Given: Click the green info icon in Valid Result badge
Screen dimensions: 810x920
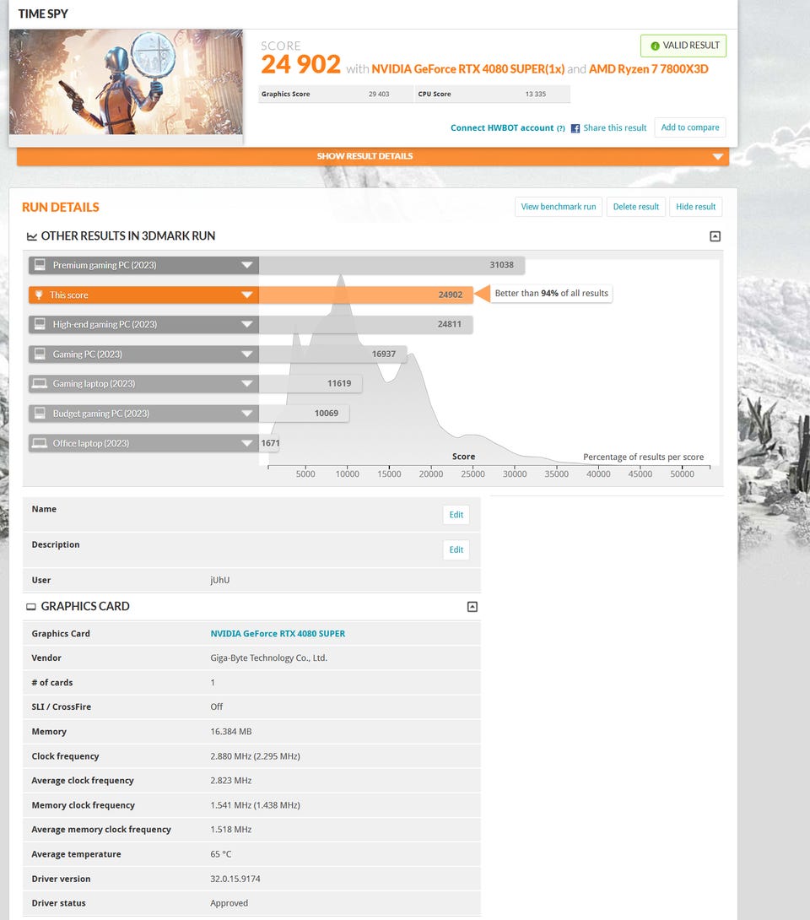Looking at the screenshot, I should pyautogui.click(x=655, y=46).
